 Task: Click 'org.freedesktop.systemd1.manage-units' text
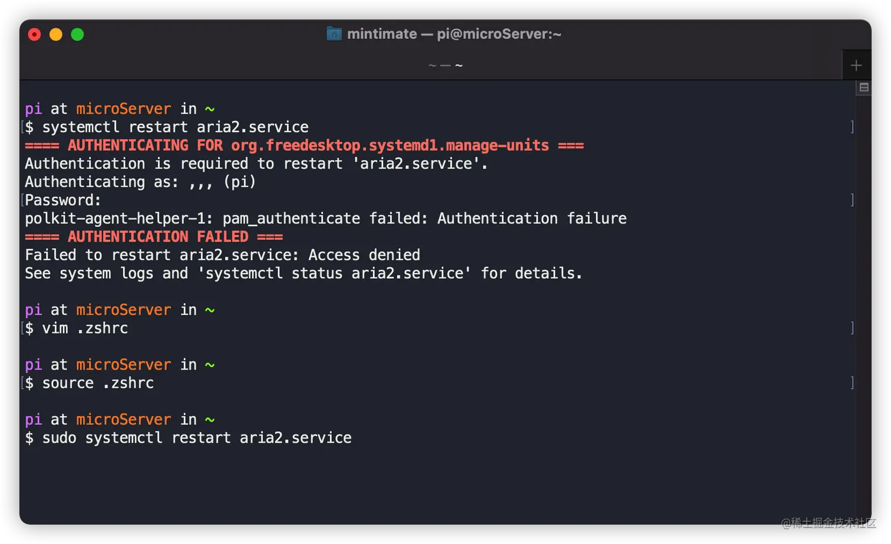390,146
